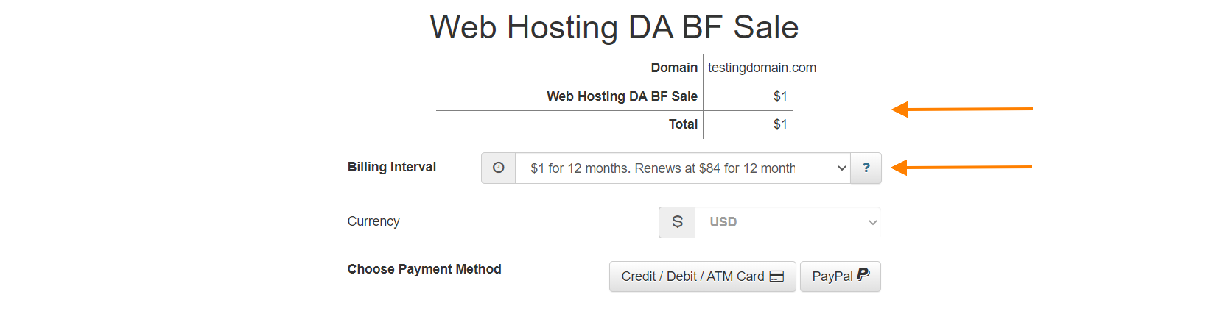This screenshot has height=314, width=1217.
Task: Click the dollar sign currency icon
Action: pyautogui.click(x=677, y=222)
